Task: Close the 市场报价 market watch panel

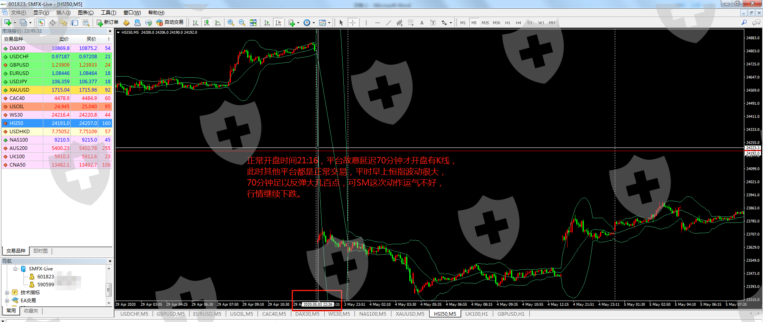Action: 110,31
